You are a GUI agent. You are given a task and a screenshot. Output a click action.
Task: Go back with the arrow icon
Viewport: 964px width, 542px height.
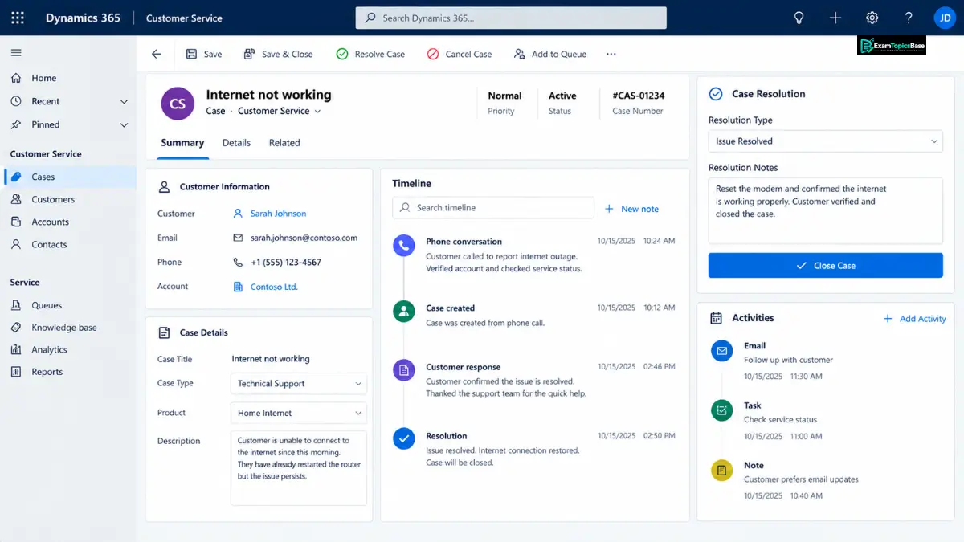click(x=157, y=54)
